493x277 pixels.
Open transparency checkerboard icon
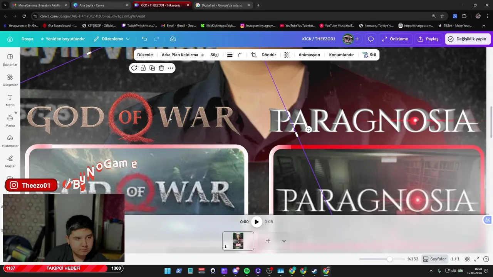287,55
